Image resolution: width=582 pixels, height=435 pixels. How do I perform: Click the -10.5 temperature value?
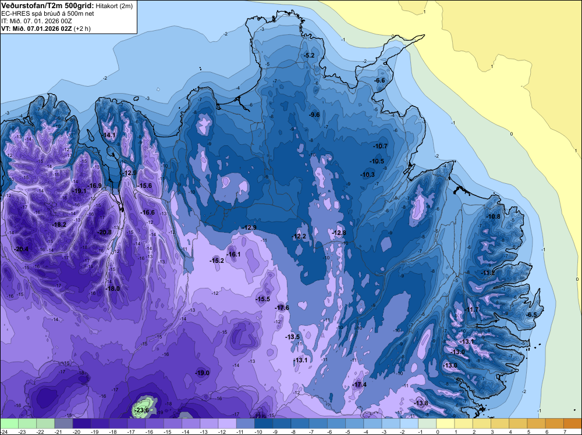pyautogui.click(x=377, y=161)
